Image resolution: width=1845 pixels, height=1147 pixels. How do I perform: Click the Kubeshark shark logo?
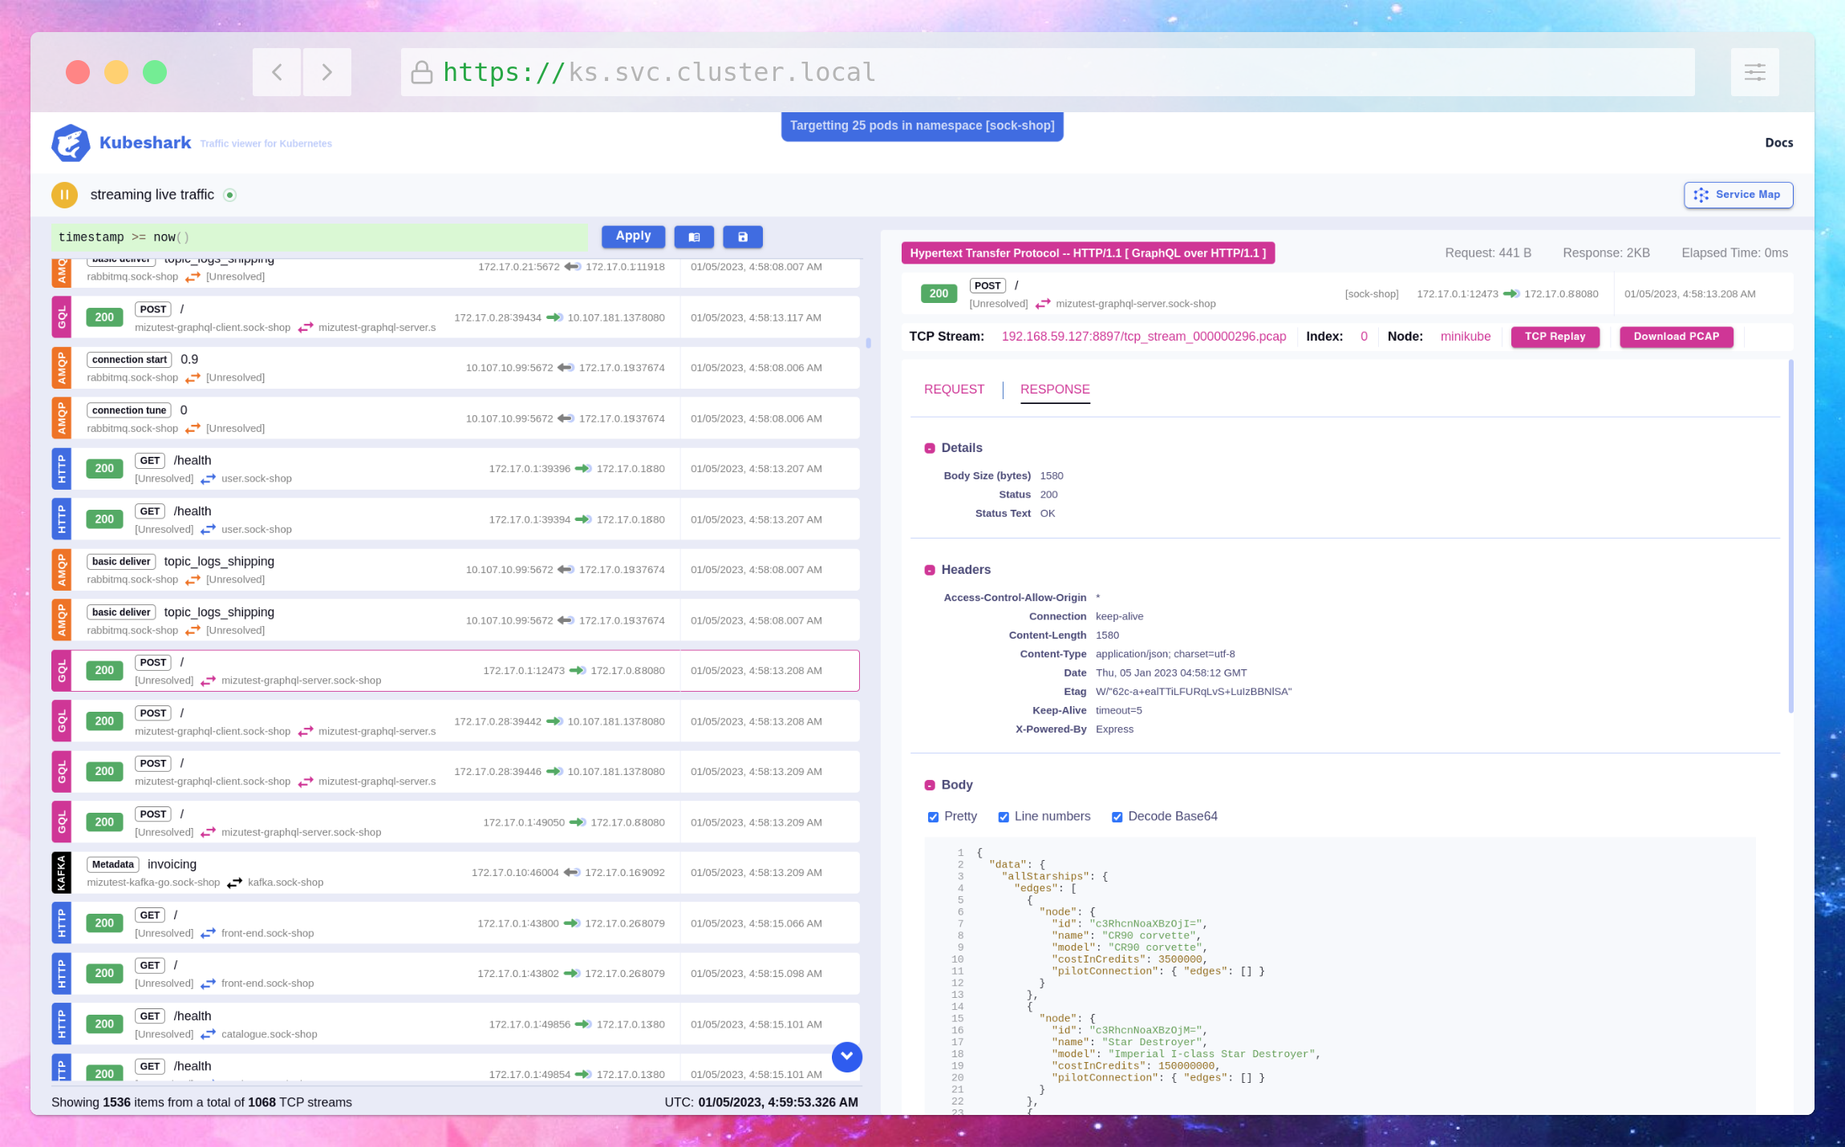[71, 143]
